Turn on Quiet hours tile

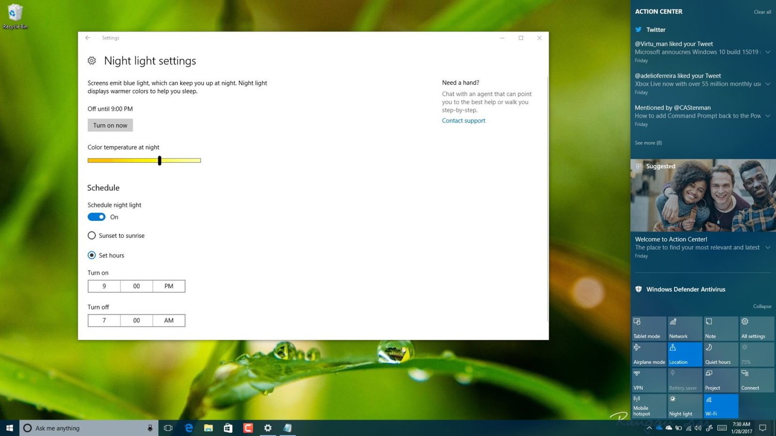coord(721,354)
